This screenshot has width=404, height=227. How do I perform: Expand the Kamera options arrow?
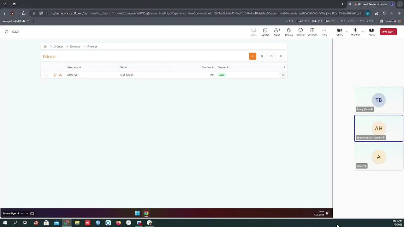coord(347,32)
